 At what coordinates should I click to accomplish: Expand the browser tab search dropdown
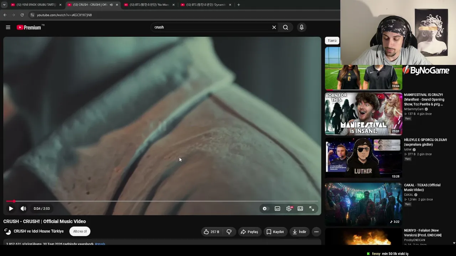[x=4, y=5]
